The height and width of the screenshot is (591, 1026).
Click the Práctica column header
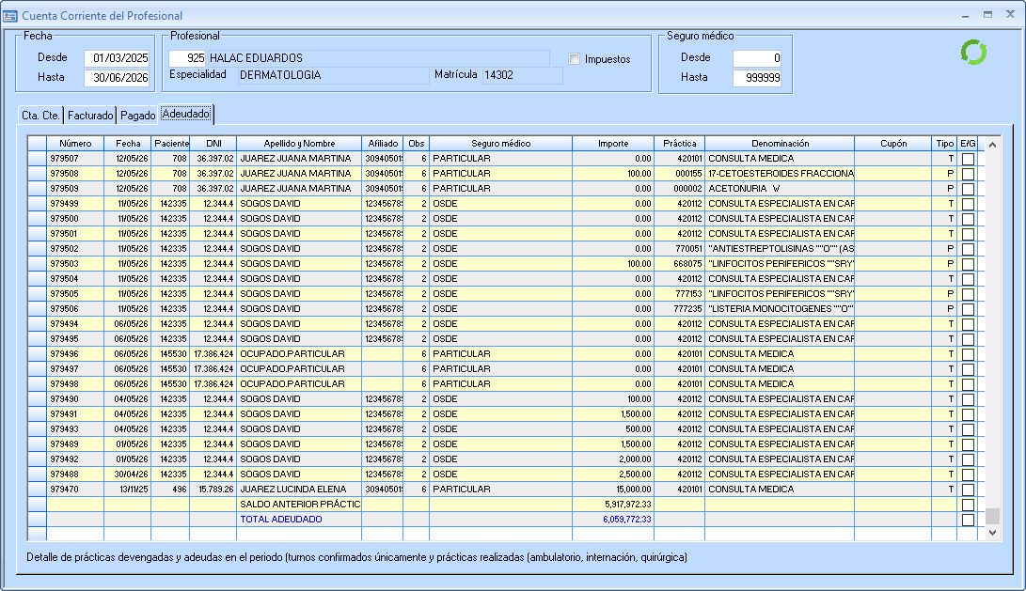pos(680,143)
